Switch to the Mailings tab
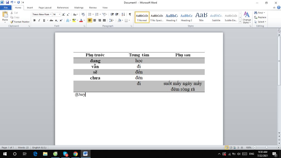This screenshot has width=281, height=158. [x=79, y=8]
